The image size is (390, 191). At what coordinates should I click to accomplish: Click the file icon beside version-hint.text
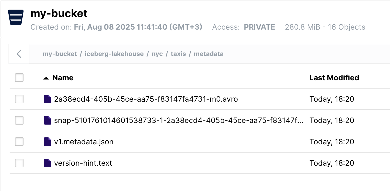pos(47,163)
